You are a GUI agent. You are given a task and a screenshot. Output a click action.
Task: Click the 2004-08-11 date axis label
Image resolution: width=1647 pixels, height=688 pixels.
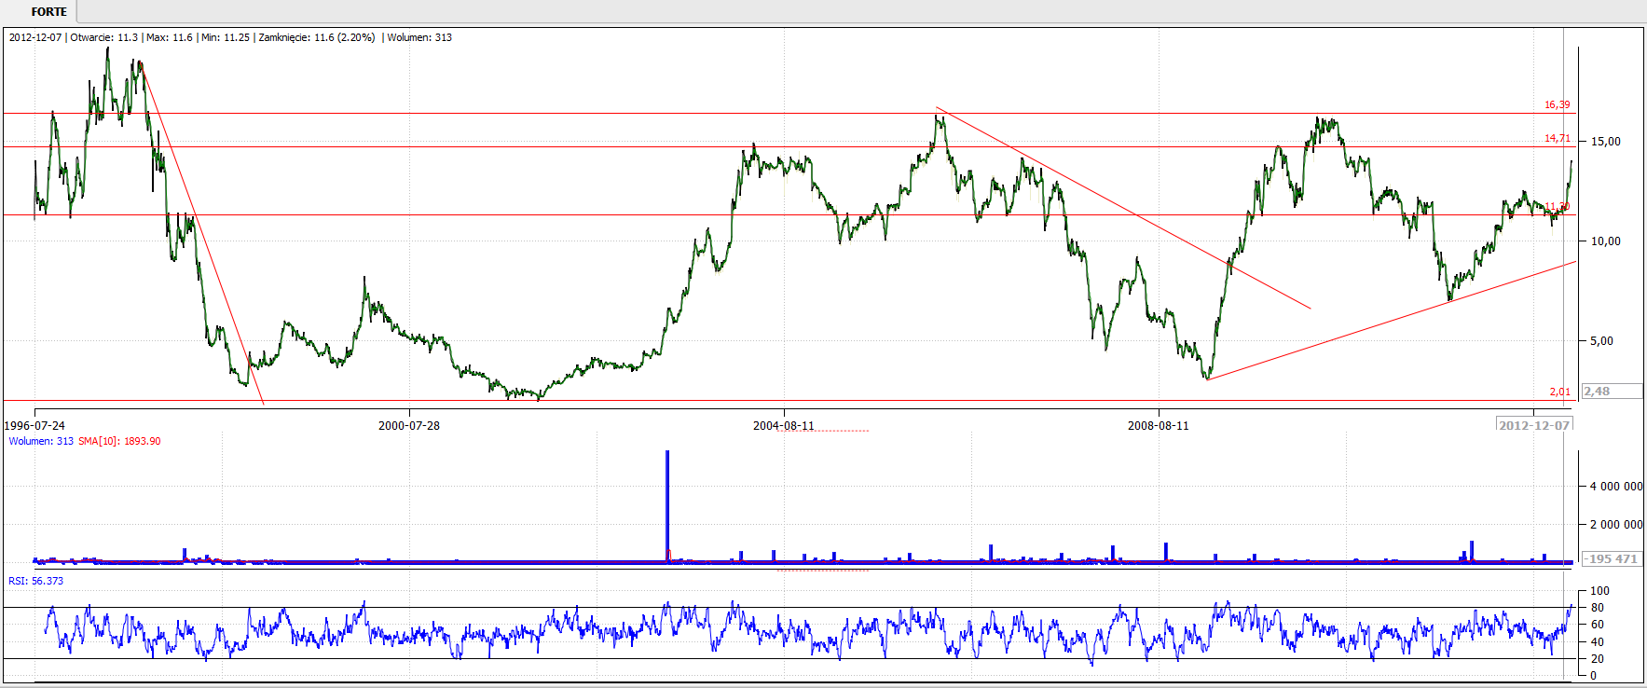[x=784, y=425]
